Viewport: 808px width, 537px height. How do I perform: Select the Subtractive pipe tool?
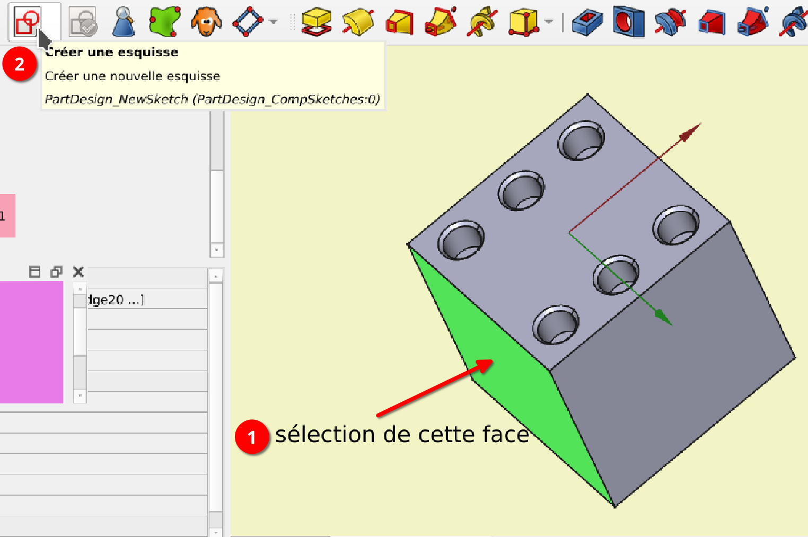pos(753,22)
